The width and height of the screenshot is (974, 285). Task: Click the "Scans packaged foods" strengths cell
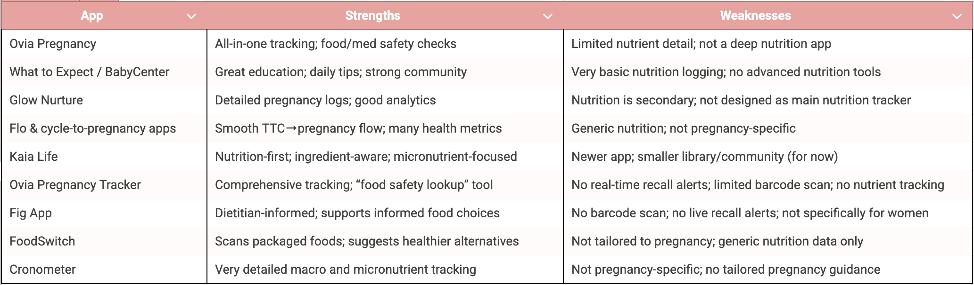367,241
